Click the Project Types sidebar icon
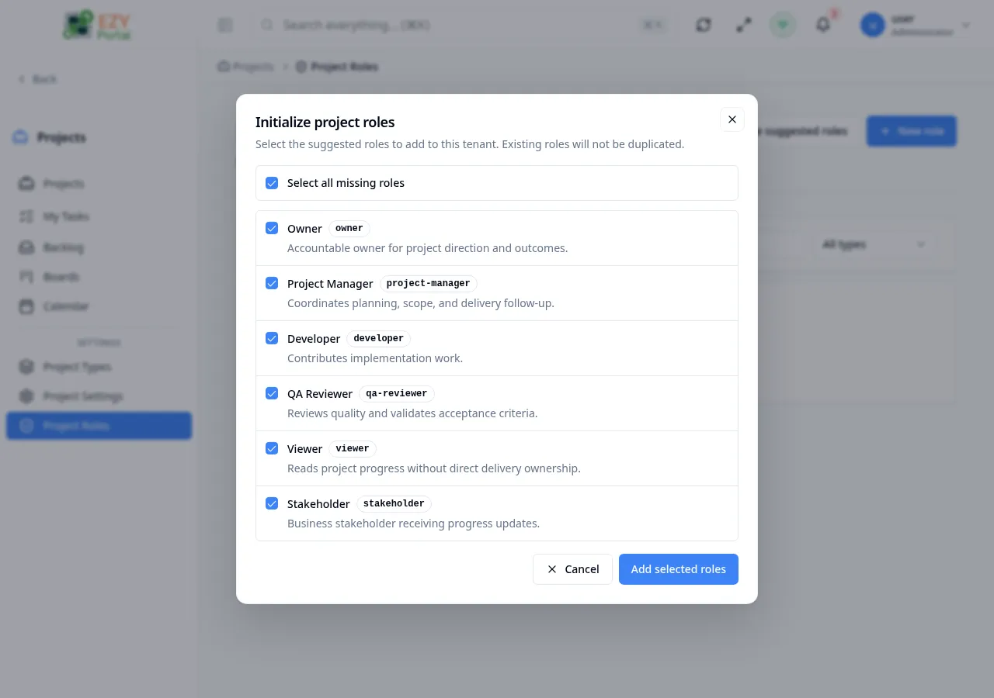 26,367
